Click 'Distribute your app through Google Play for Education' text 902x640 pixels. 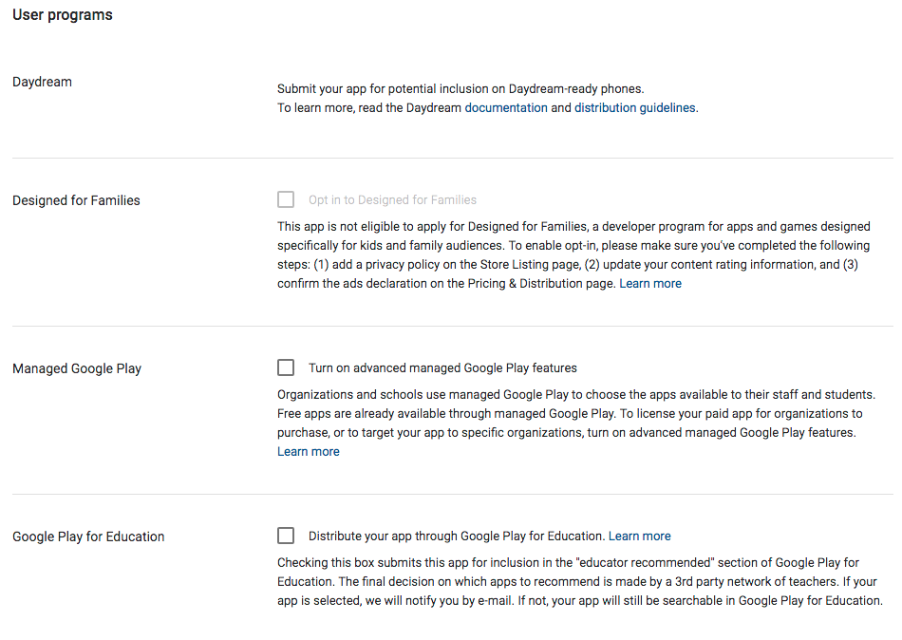456,536
